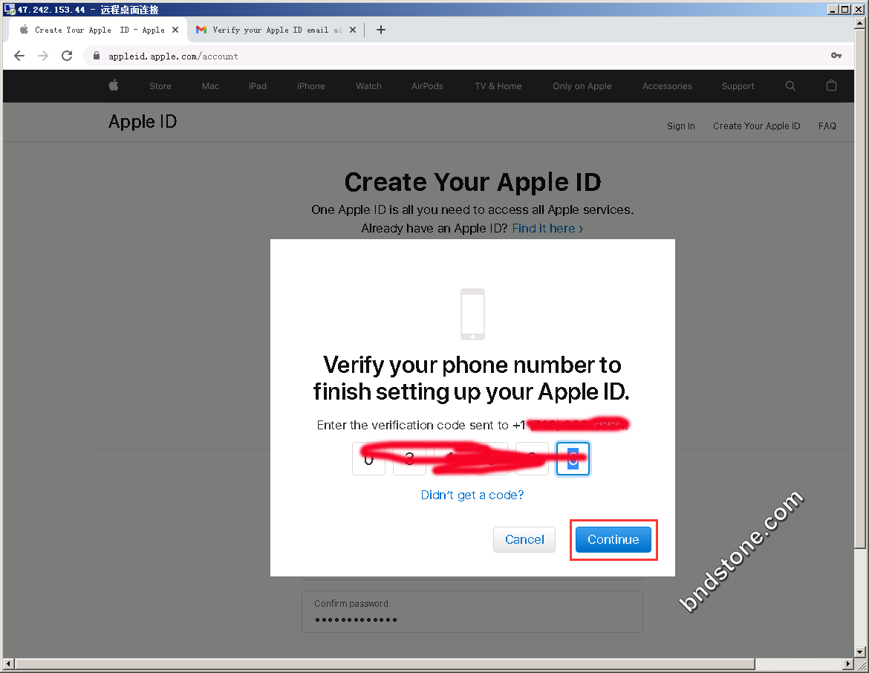Open the TV & Home menu item
This screenshot has height=673, width=869.
click(498, 86)
